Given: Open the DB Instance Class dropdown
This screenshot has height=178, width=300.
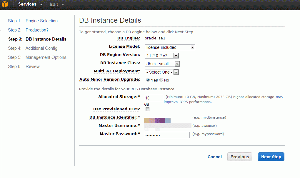Looking at the screenshot, I should tap(162, 64).
